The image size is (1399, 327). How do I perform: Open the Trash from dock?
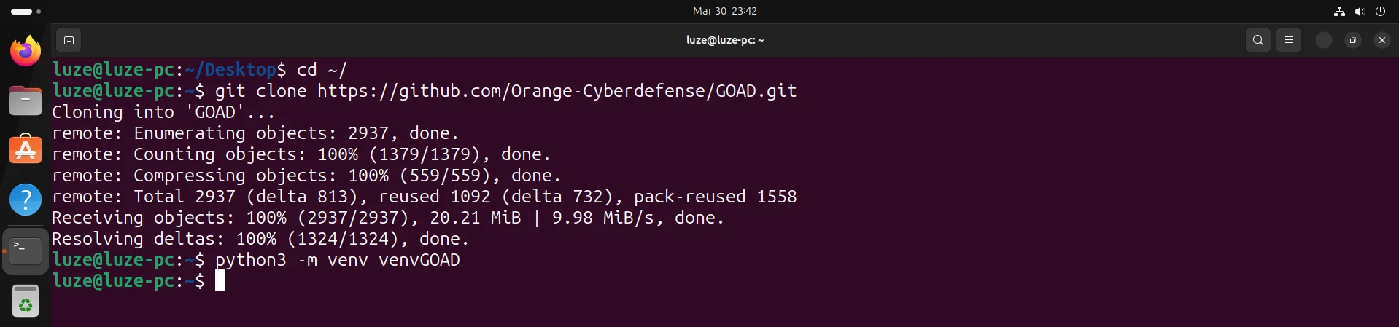26,301
